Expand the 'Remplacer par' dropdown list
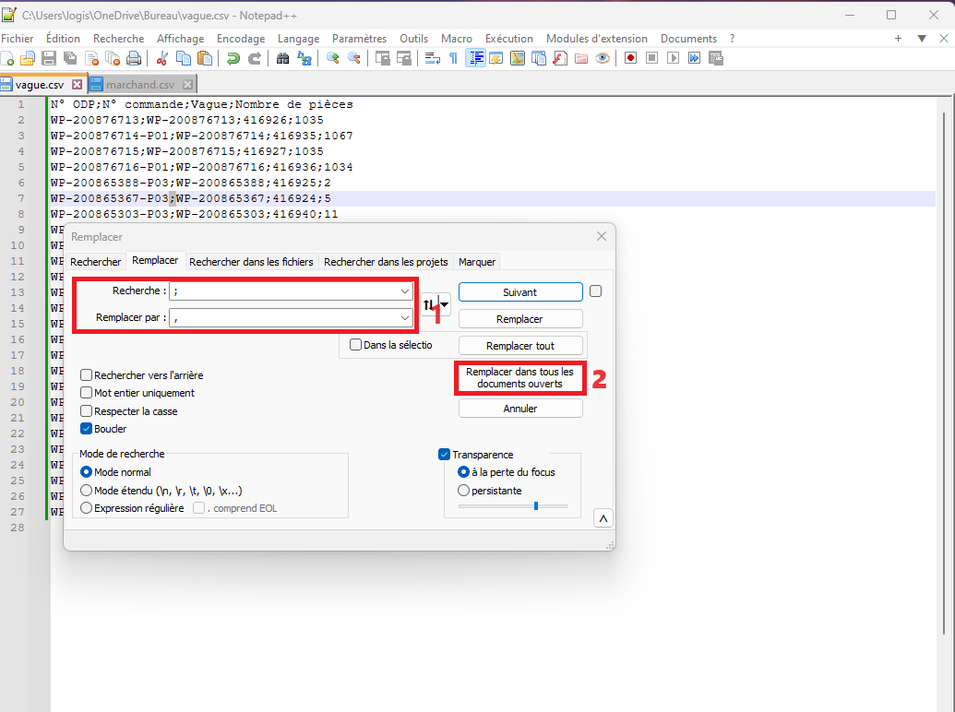This screenshot has height=712, width=955. tap(405, 317)
